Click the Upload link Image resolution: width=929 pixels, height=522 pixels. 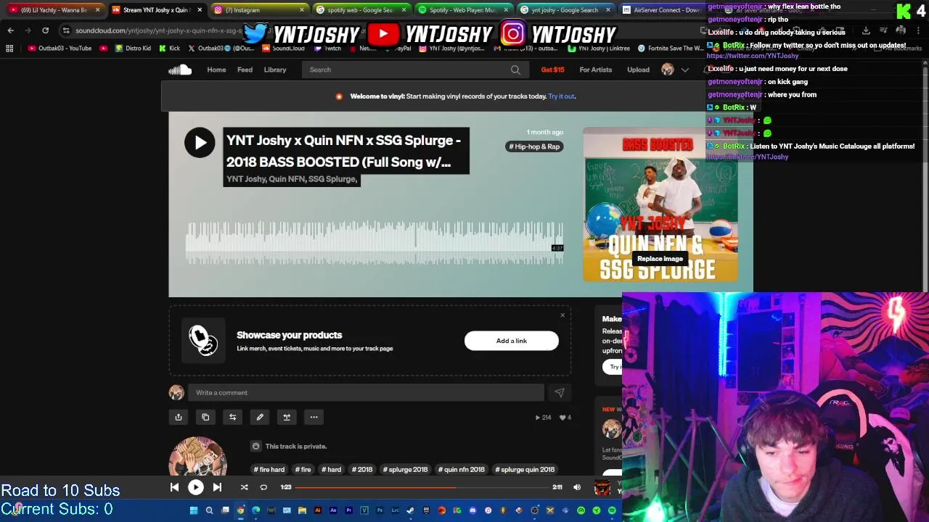pyautogui.click(x=638, y=70)
